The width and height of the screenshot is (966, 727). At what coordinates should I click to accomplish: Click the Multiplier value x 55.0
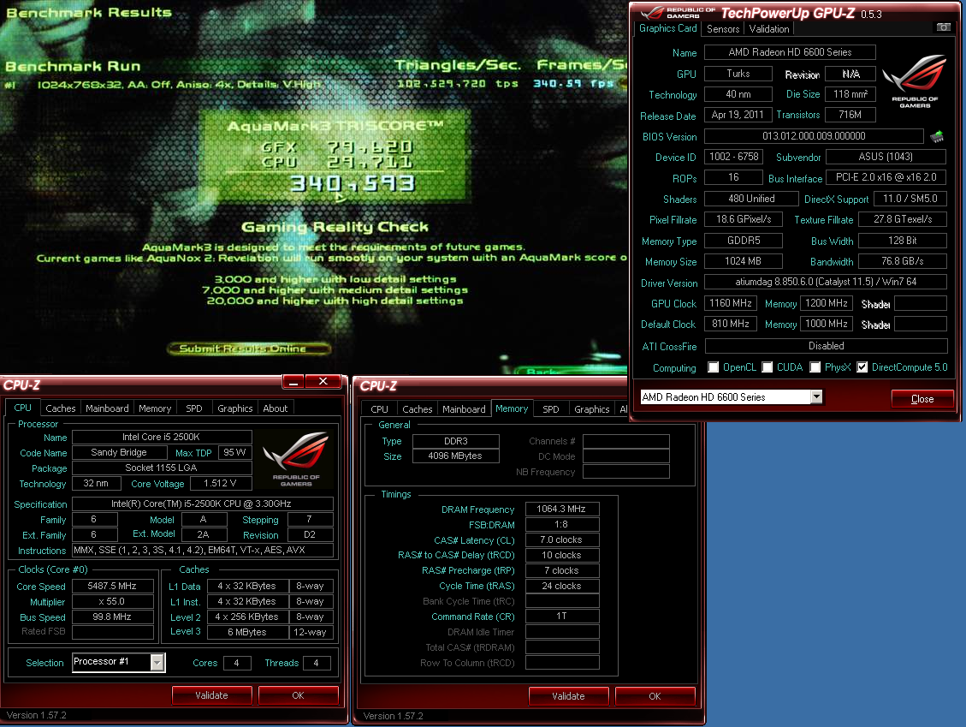point(112,601)
